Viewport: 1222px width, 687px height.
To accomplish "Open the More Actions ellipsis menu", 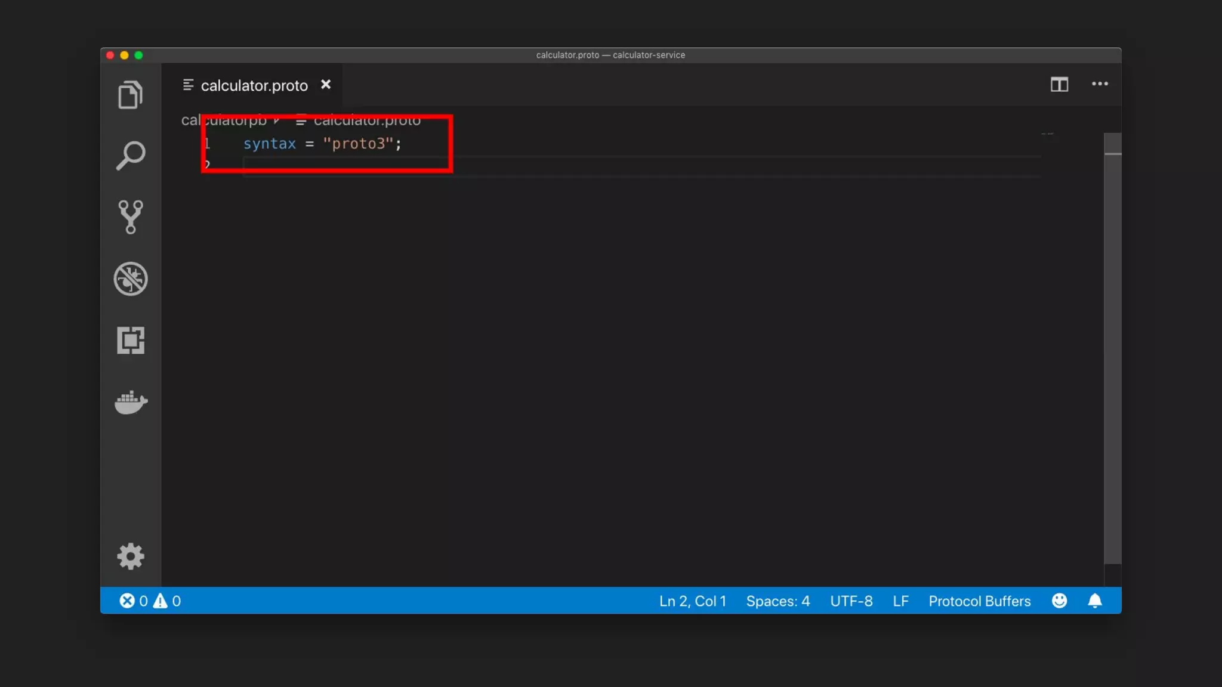I will click(1100, 84).
